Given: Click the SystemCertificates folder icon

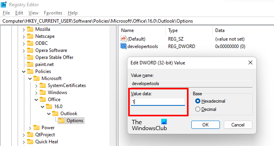Looking at the screenshot, I should tap(43, 85).
